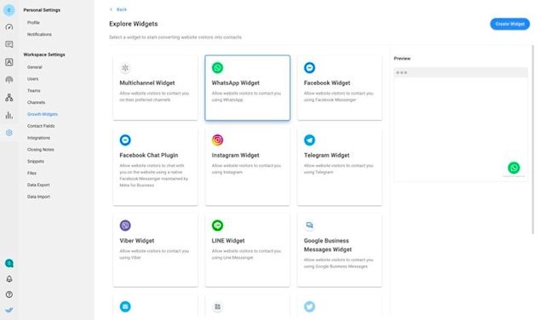Image resolution: width=545 pixels, height=320 pixels.
Task: Click the Preview label
Action: point(402,59)
